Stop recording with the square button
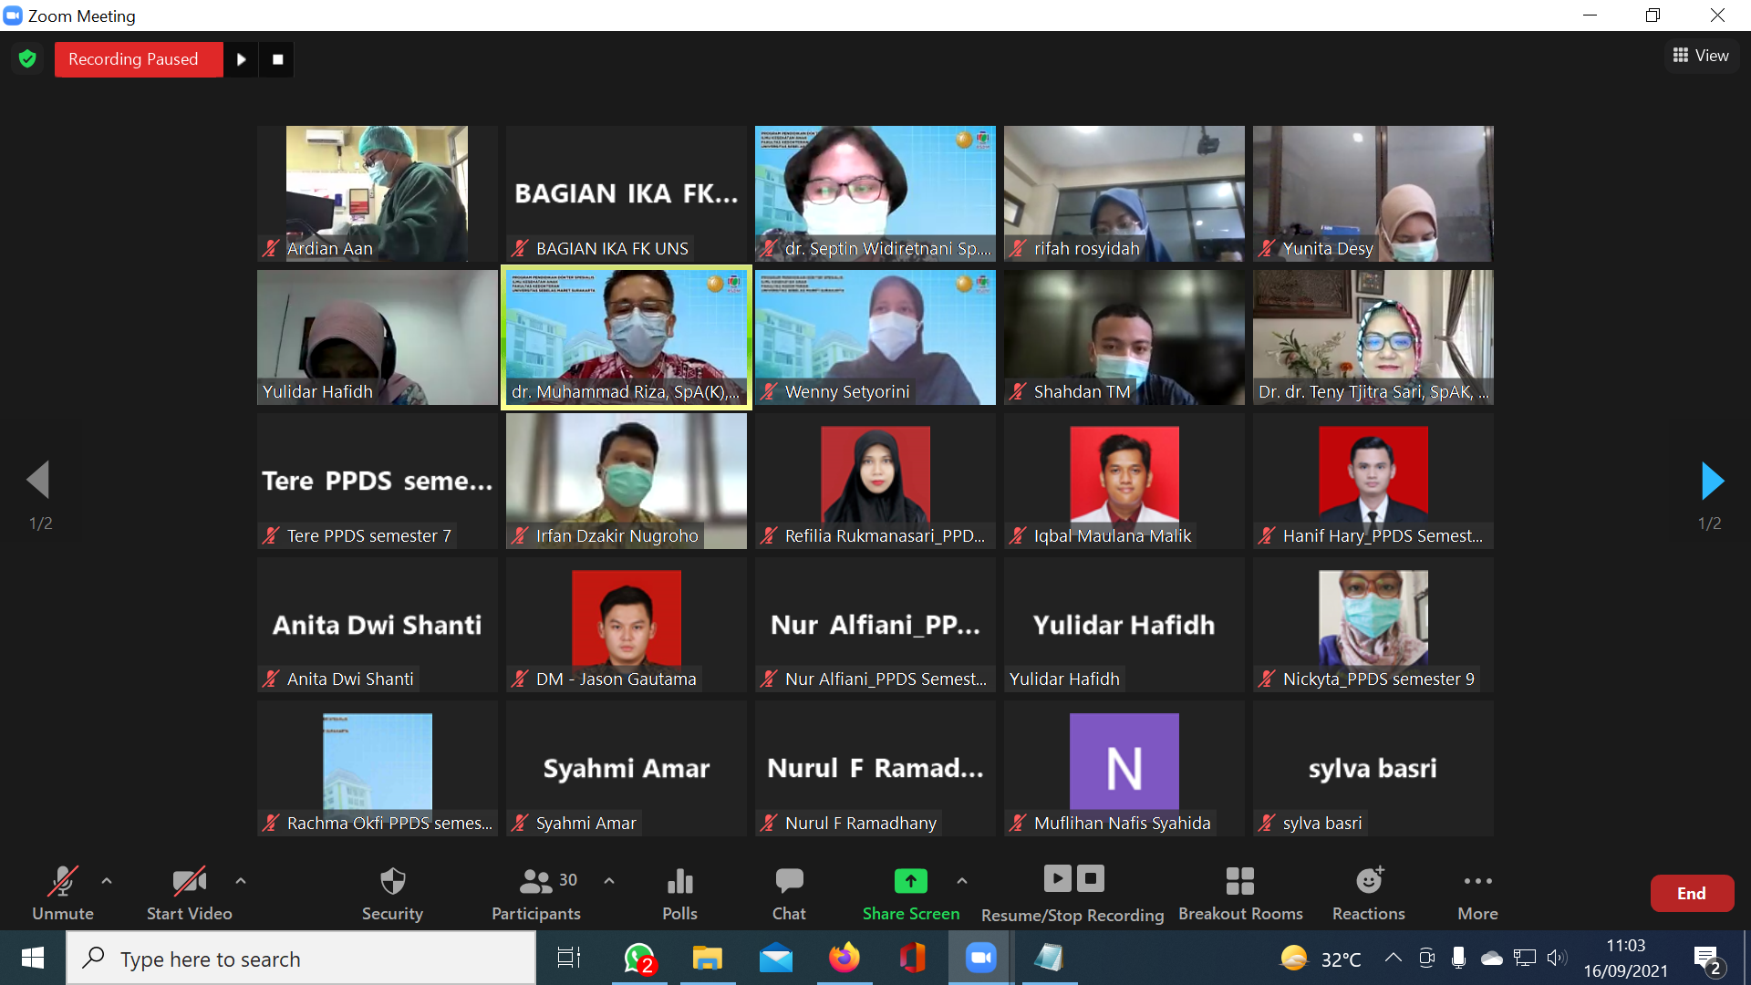The width and height of the screenshot is (1751, 985). coord(277,59)
